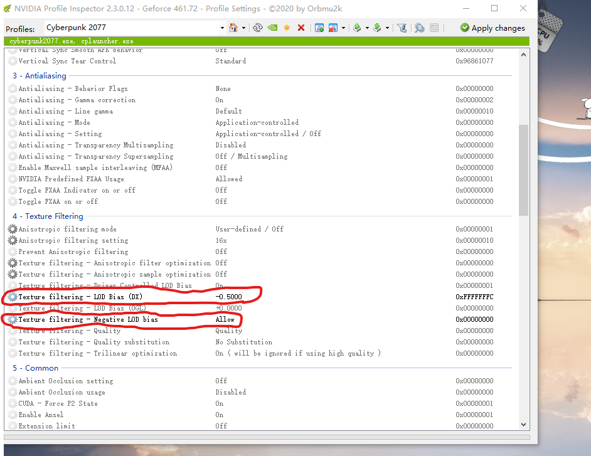Screen dimensions: 591x456
Task: Select the 'Antialiasing - Line gamma' setting
Action: [x=66, y=111]
